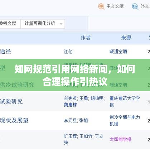Click the orange 中文文献 search icon

pyautogui.click(x=101, y=6)
